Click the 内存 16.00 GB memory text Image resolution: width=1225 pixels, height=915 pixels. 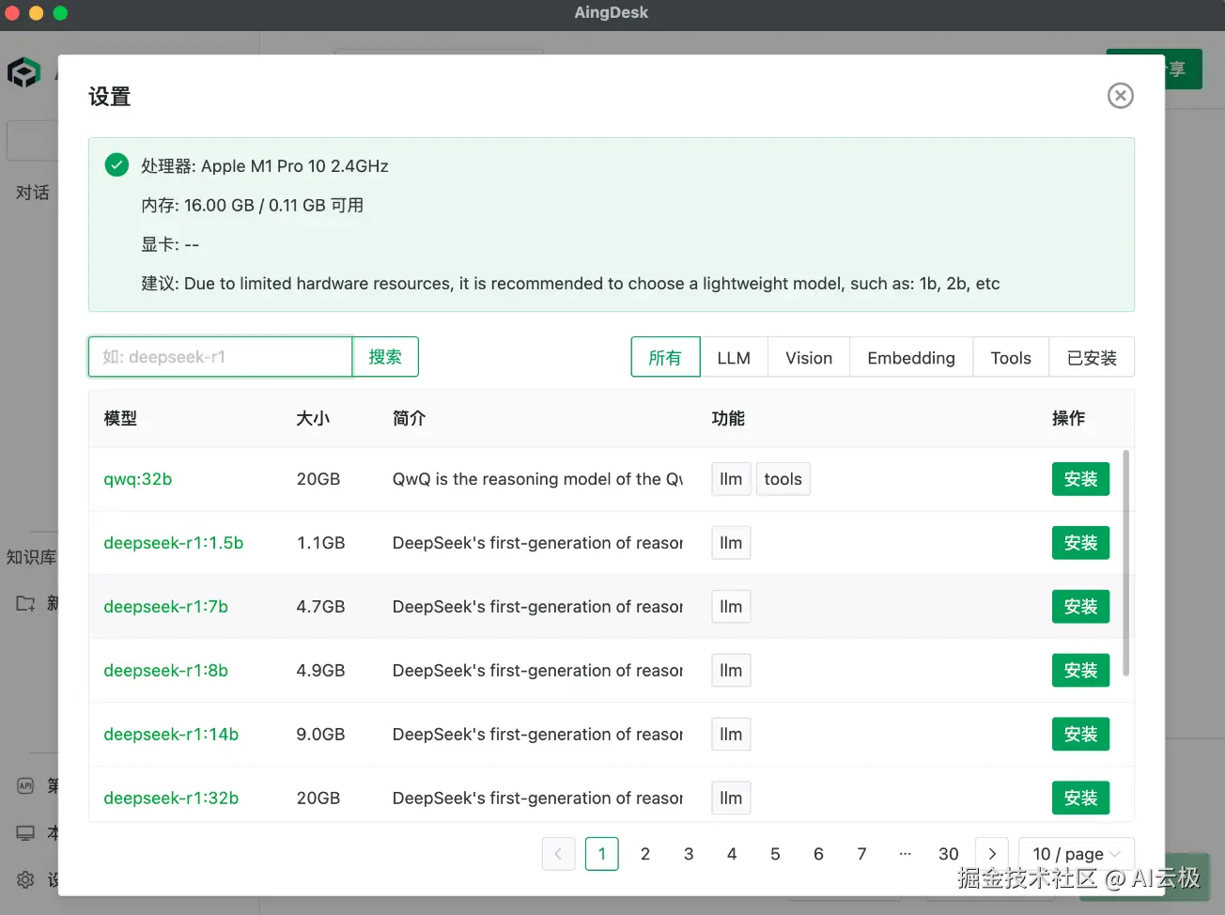tap(252, 206)
